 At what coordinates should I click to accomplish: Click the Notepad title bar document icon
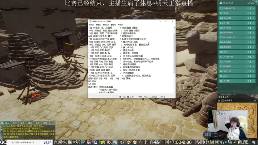click(x=90, y=21)
